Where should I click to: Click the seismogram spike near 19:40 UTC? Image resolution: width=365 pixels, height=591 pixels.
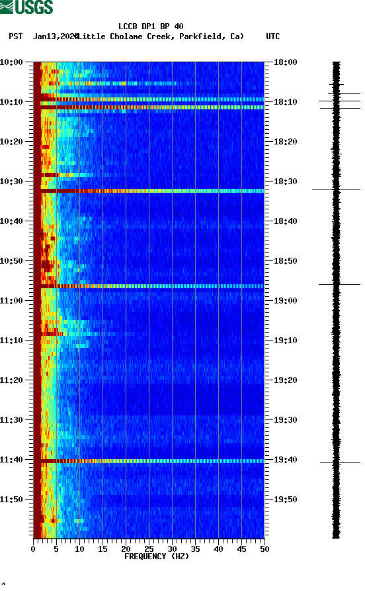click(340, 462)
